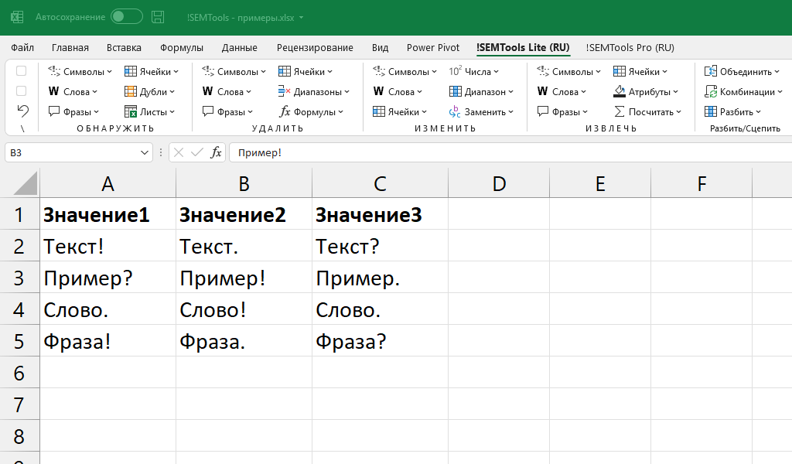Open Слова in the ИЗМЕНИТЬ group
This screenshot has width=792, height=464.
(398, 92)
